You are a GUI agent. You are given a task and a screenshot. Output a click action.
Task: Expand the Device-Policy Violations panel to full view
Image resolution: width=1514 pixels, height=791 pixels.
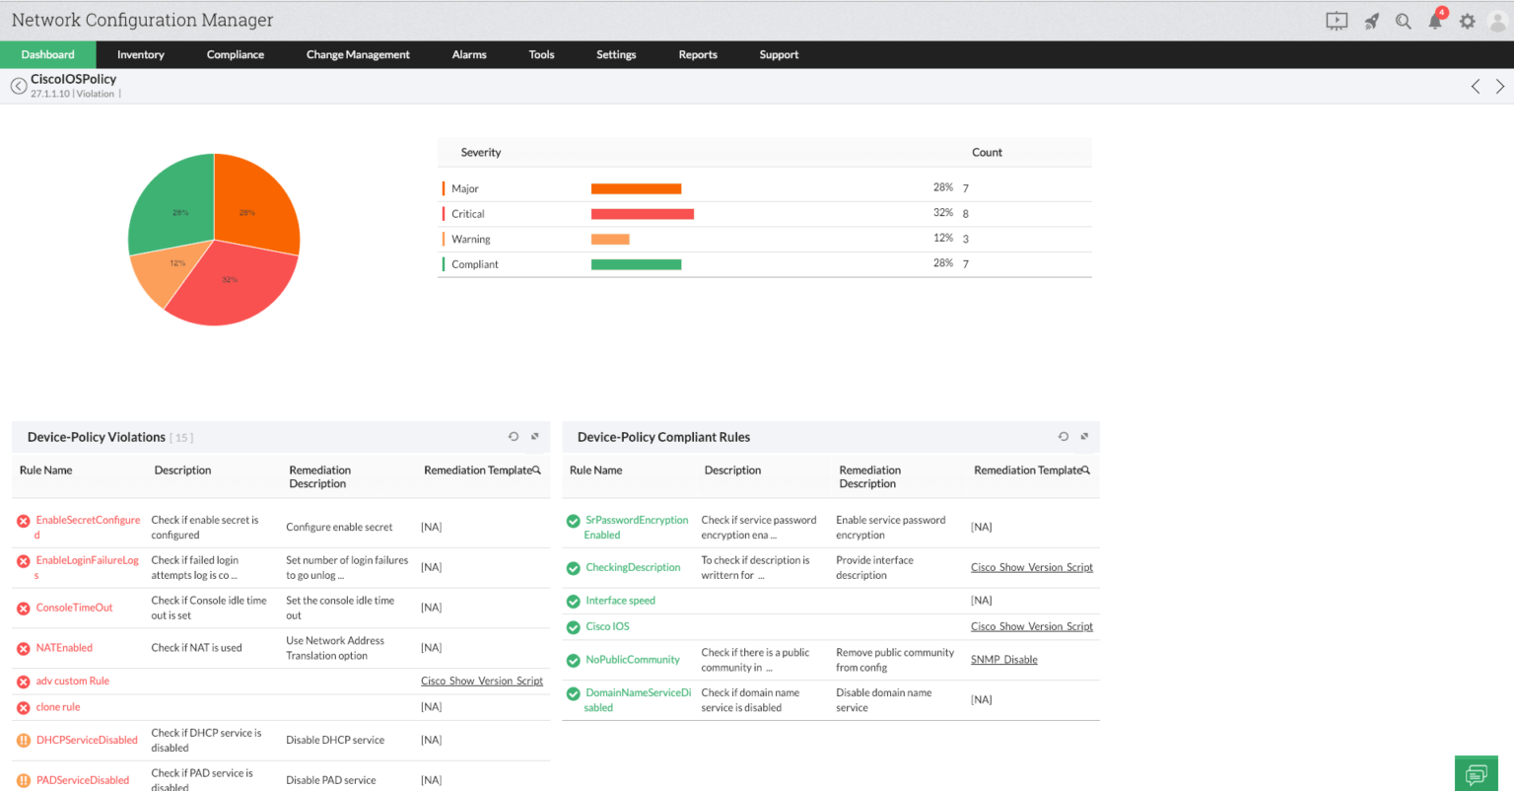(534, 435)
